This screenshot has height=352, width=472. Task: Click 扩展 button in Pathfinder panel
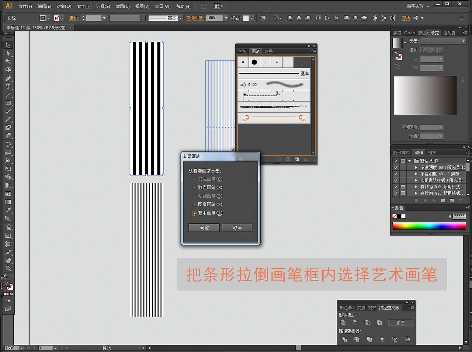pos(400,323)
